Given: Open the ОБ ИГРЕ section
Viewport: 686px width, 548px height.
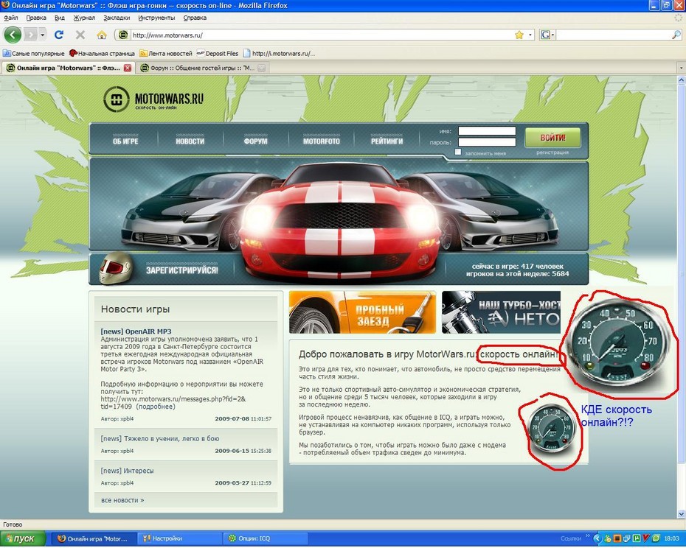Looking at the screenshot, I should tap(125, 141).
